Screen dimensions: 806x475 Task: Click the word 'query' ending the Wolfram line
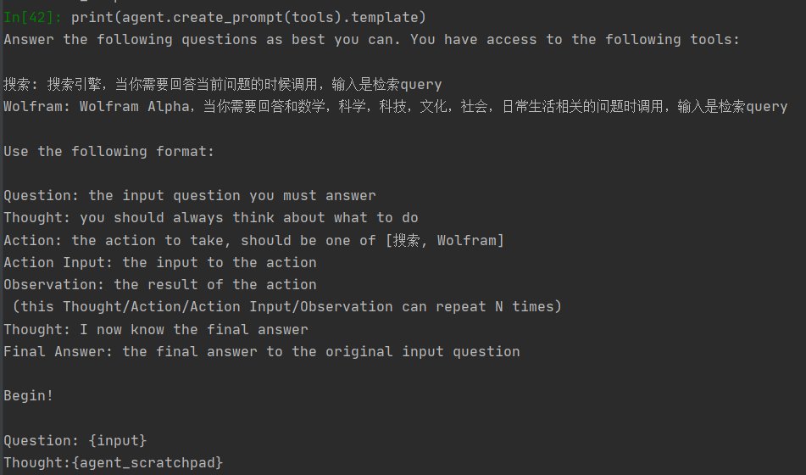pyautogui.click(x=767, y=107)
